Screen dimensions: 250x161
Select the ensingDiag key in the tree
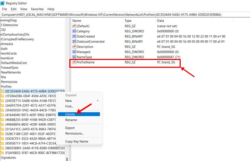coord(8,20)
